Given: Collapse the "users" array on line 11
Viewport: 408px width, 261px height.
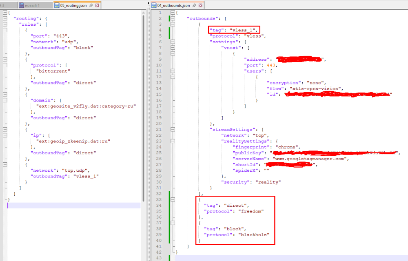Looking at the screenshot, I should pyautogui.click(x=173, y=71).
